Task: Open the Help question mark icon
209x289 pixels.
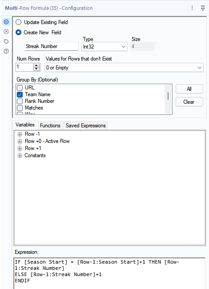Action: [6, 51]
